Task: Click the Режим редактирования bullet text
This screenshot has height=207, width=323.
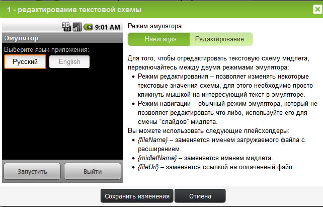Action: 225,86
